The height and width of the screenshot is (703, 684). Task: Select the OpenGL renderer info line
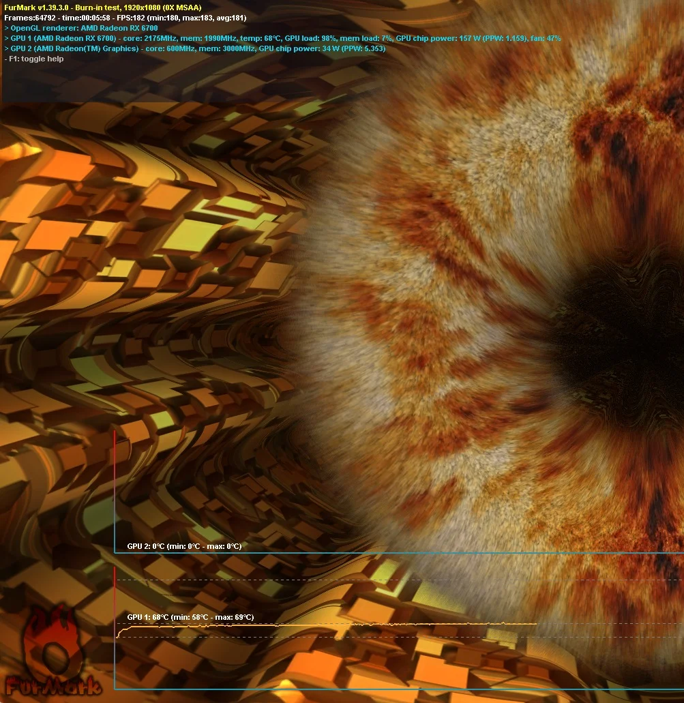click(81, 28)
